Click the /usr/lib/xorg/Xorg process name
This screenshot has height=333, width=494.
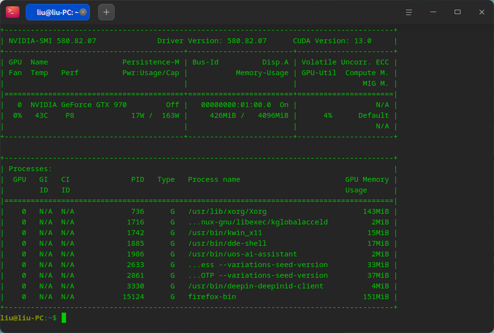pyautogui.click(x=227, y=211)
